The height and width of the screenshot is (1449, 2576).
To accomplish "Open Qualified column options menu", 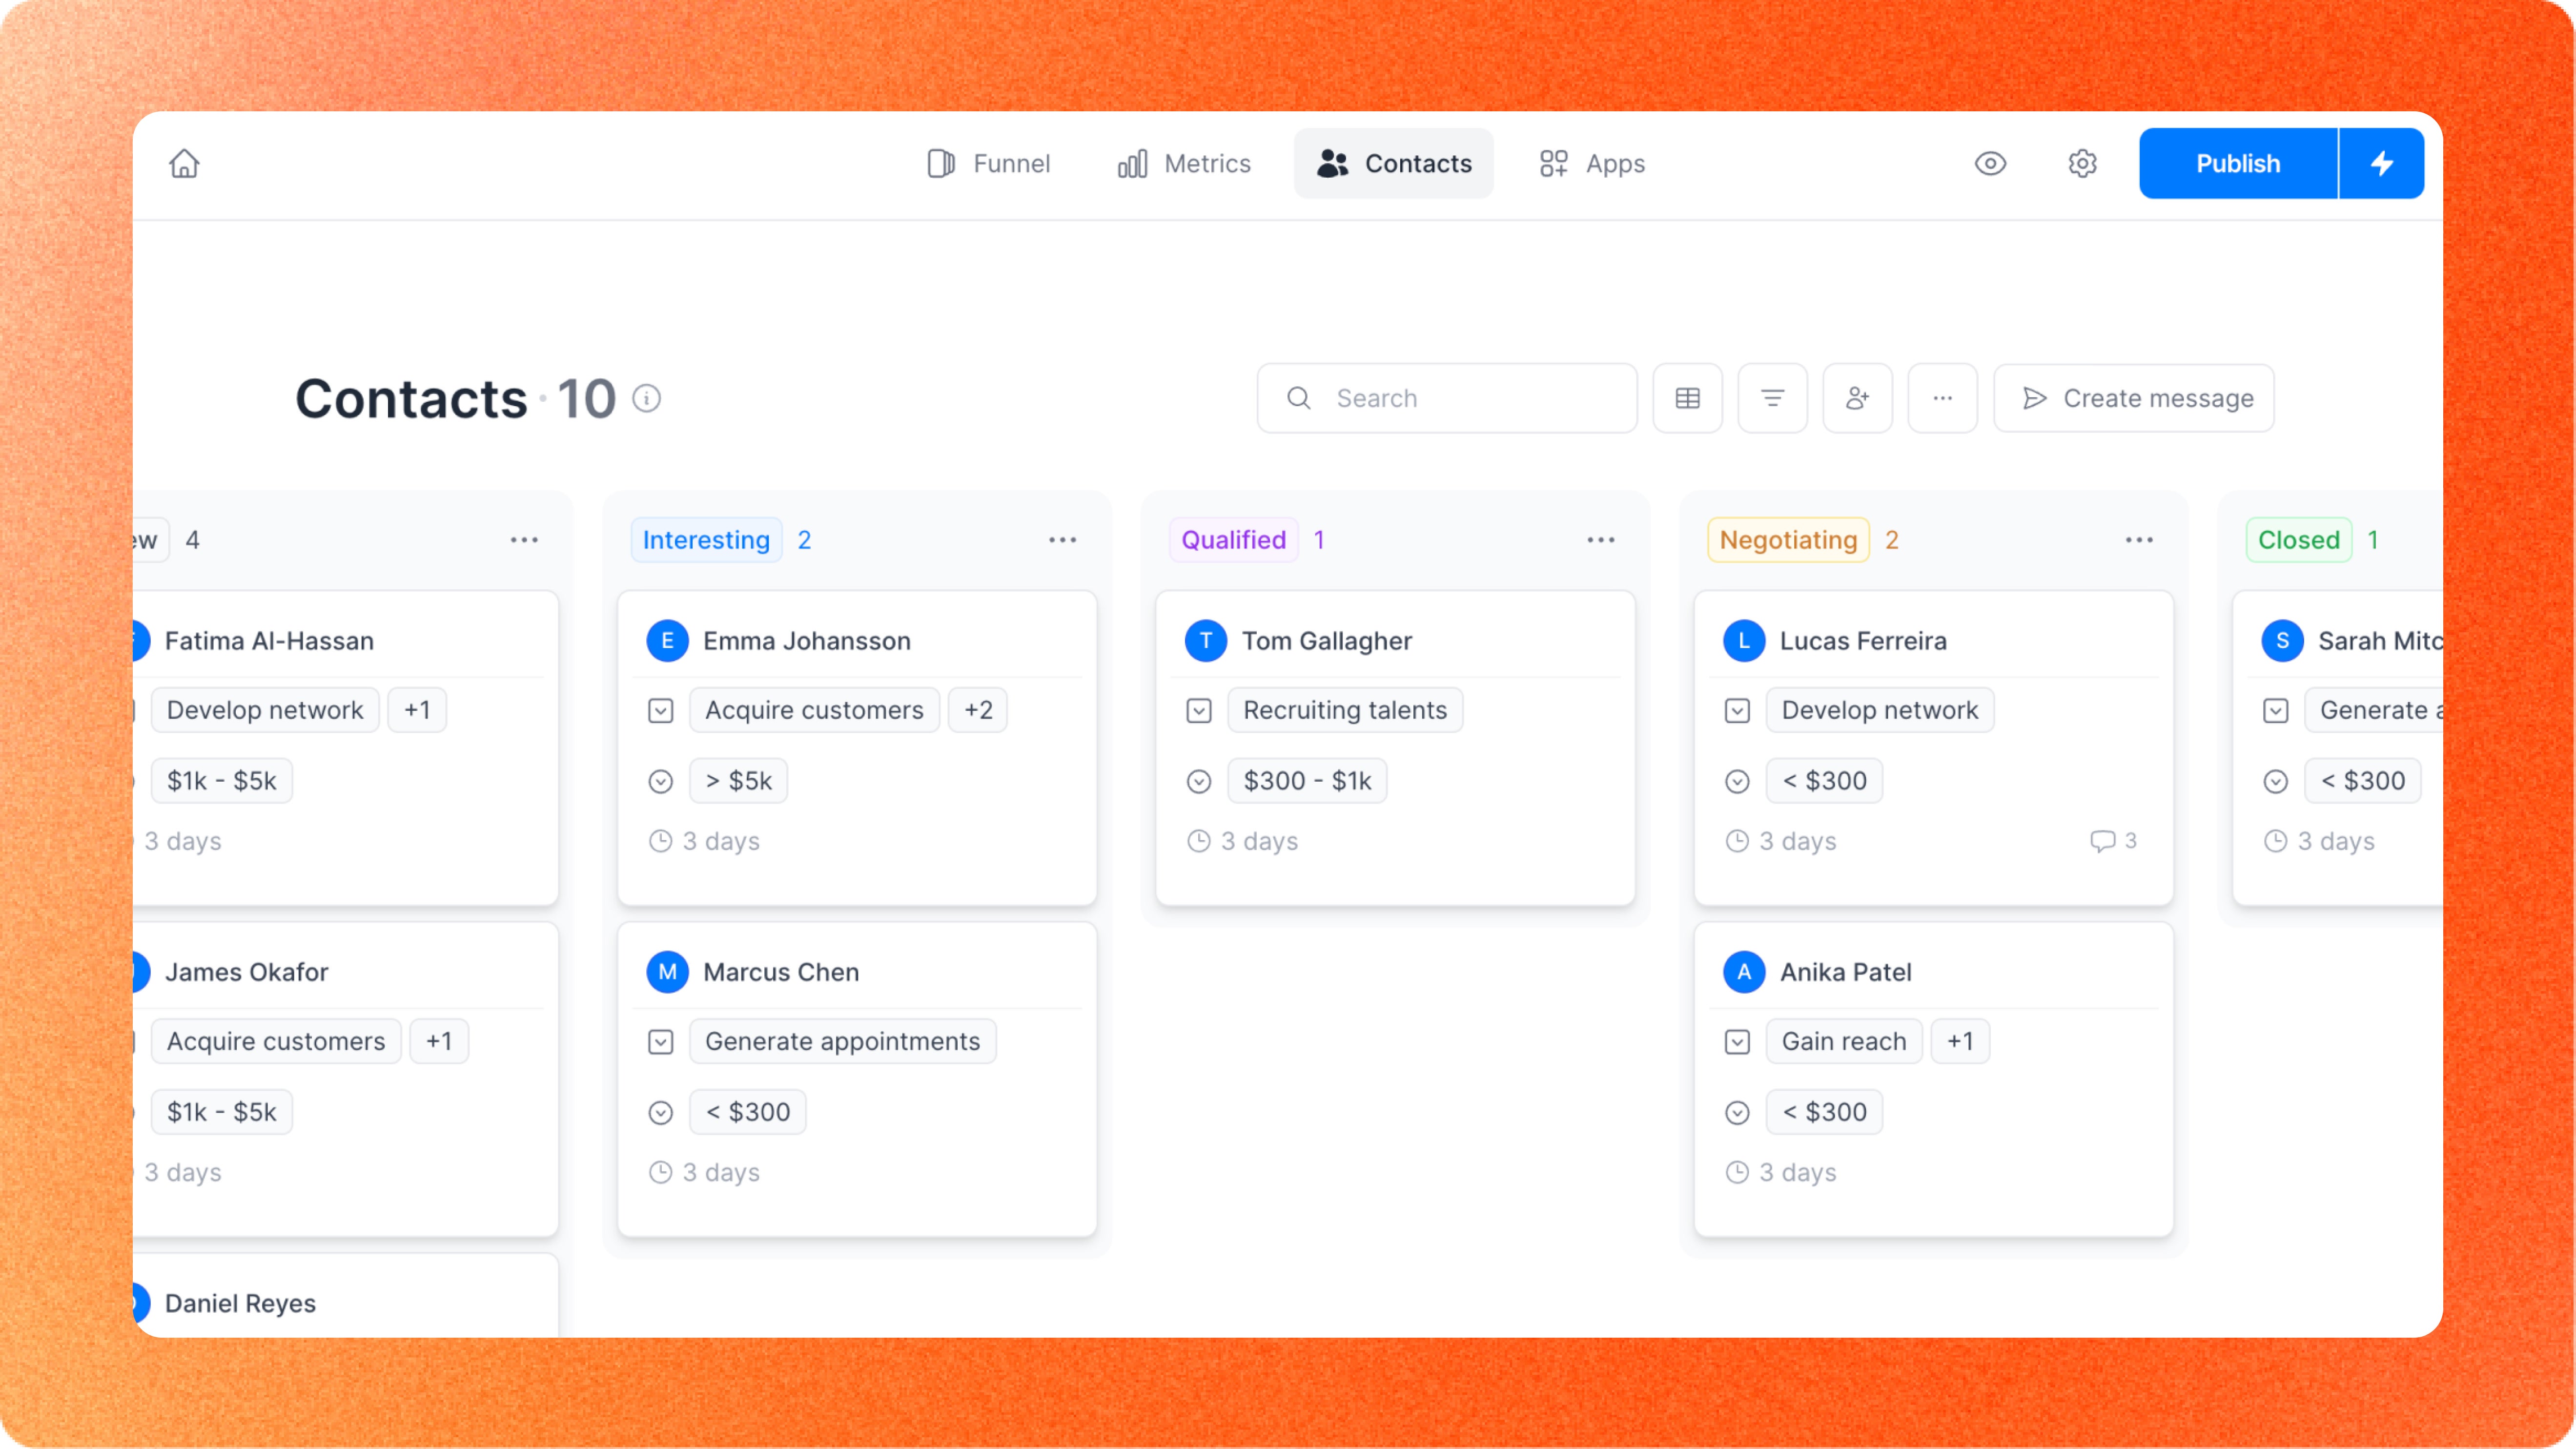I will pyautogui.click(x=1601, y=540).
